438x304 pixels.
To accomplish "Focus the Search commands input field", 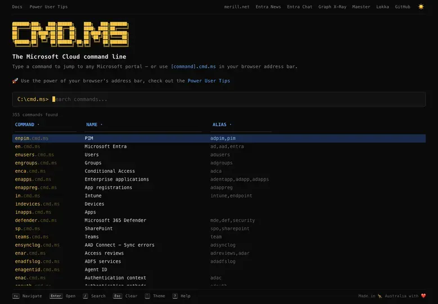I will pos(219,99).
